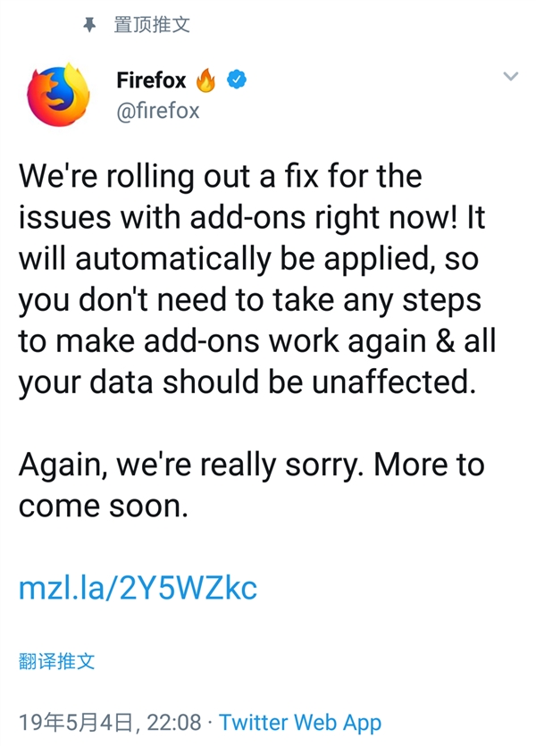
Task: Click the blue verified badge
Action: pos(236,80)
